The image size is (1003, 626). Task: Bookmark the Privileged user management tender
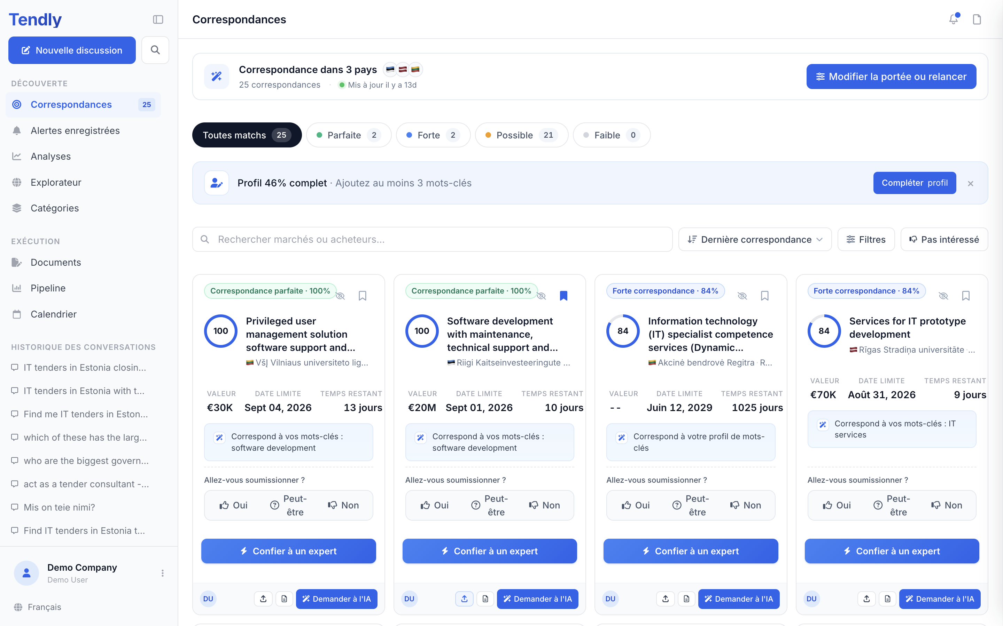tap(362, 296)
